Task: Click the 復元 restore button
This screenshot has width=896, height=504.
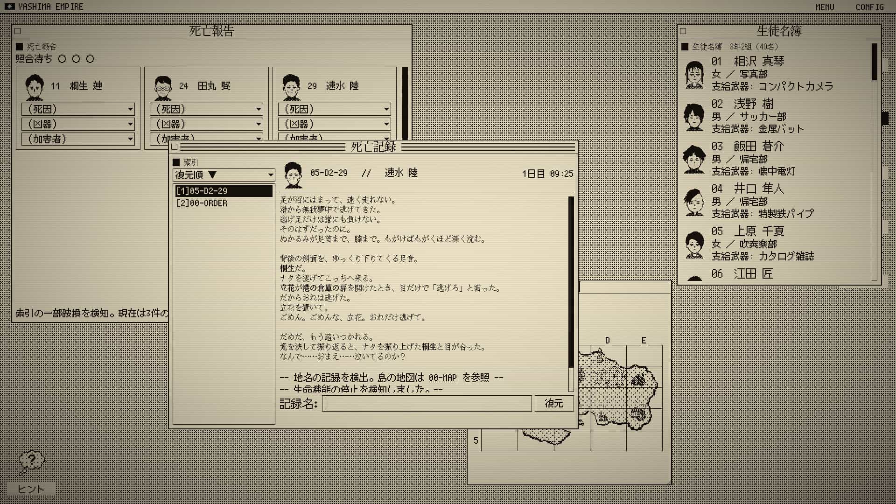Action: [x=554, y=403]
